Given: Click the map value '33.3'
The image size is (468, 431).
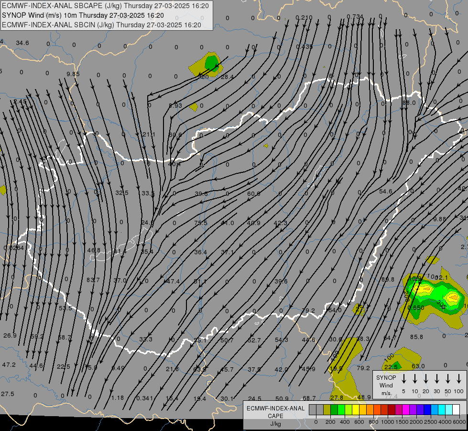Looking at the screenshot, I should click(x=146, y=339).
